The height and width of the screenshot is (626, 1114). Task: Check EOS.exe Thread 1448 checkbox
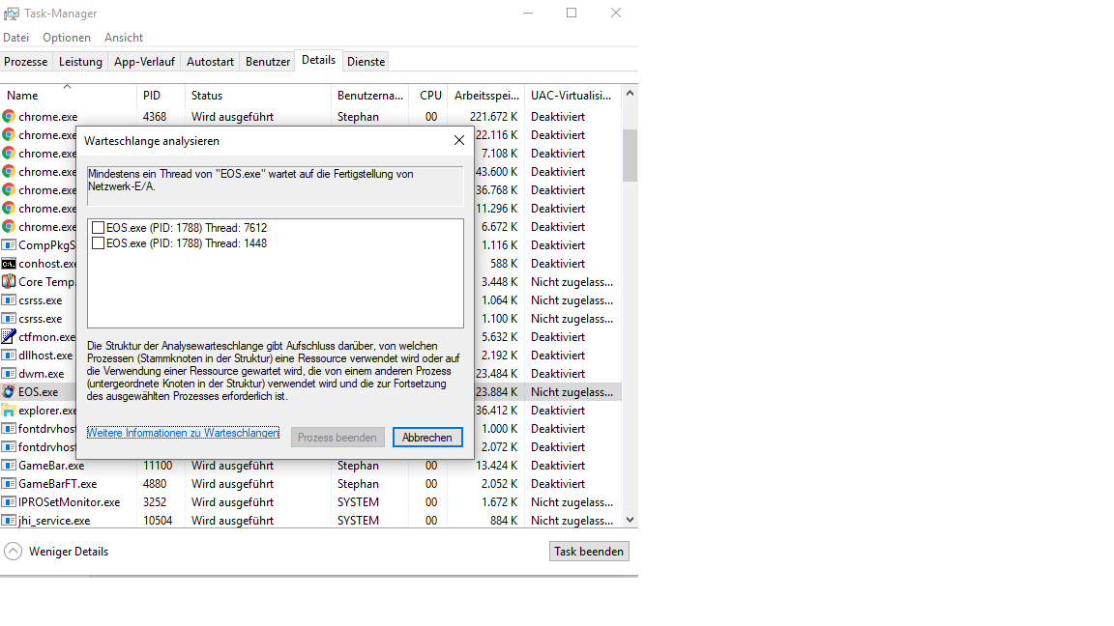click(98, 243)
